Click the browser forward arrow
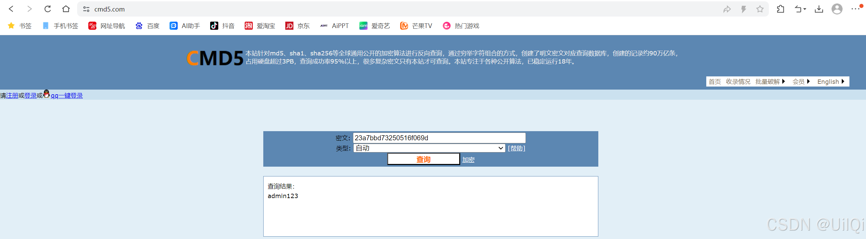This screenshot has width=866, height=239. coord(29,9)
